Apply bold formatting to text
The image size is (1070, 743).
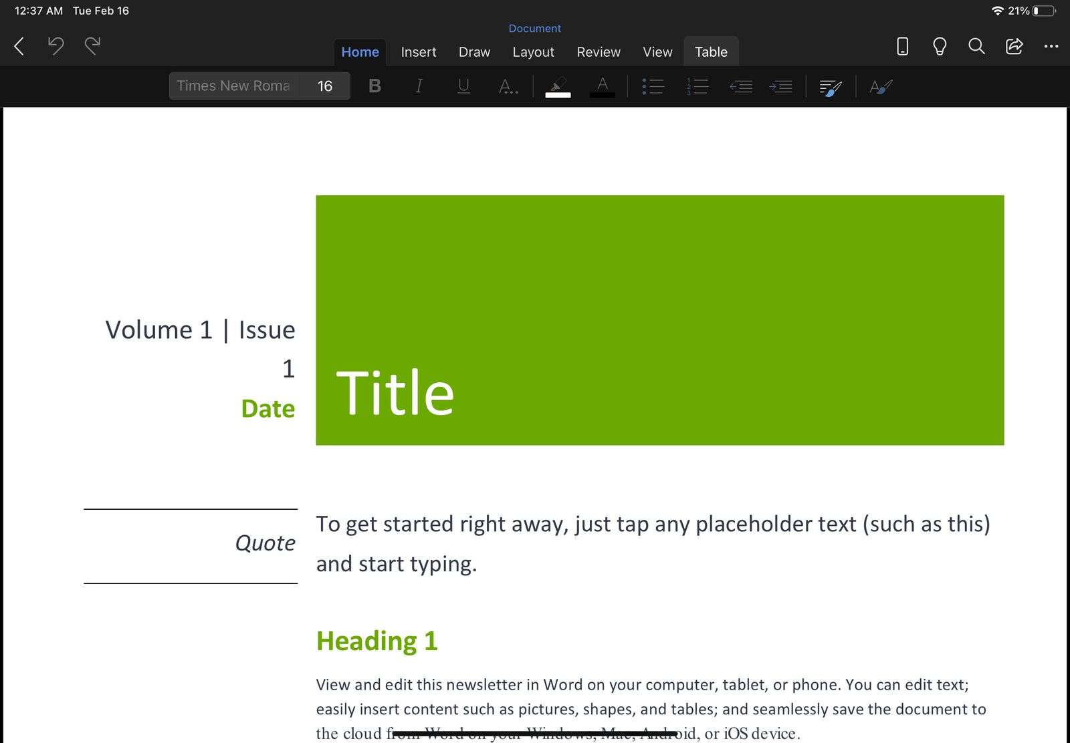374,86
